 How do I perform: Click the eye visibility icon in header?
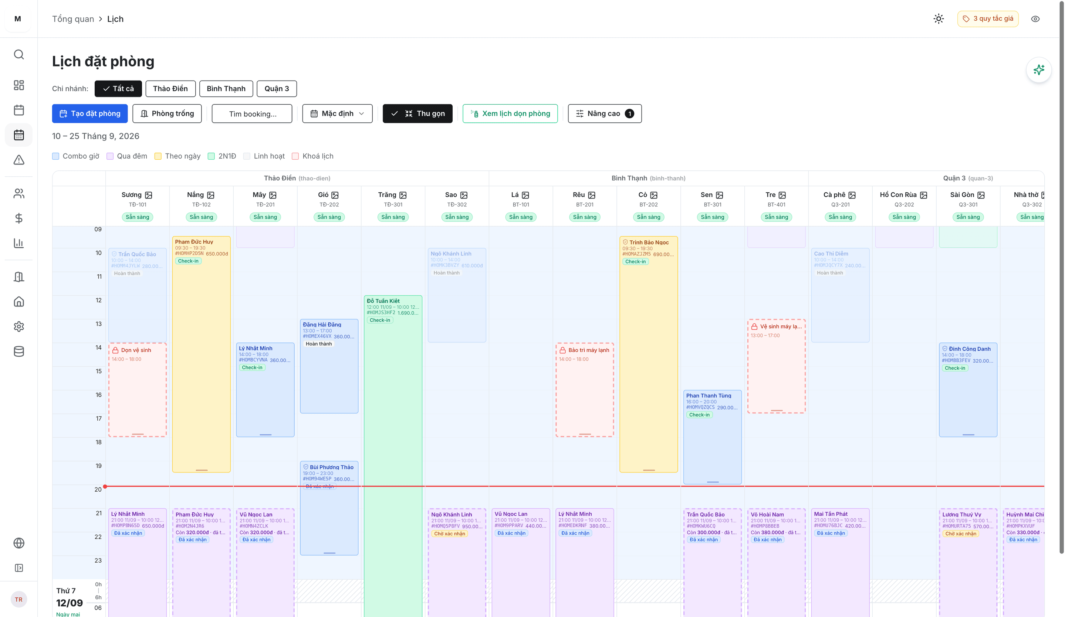(1035, 18)
